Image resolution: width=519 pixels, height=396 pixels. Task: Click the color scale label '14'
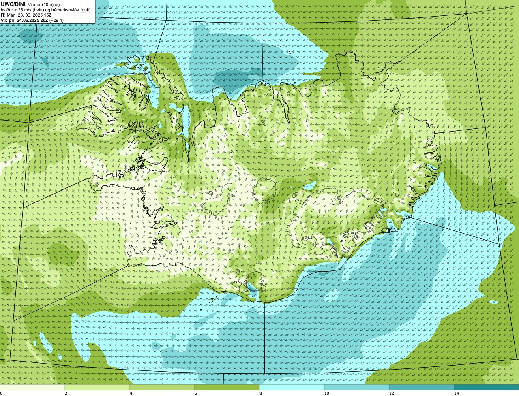tap(456, 393)
